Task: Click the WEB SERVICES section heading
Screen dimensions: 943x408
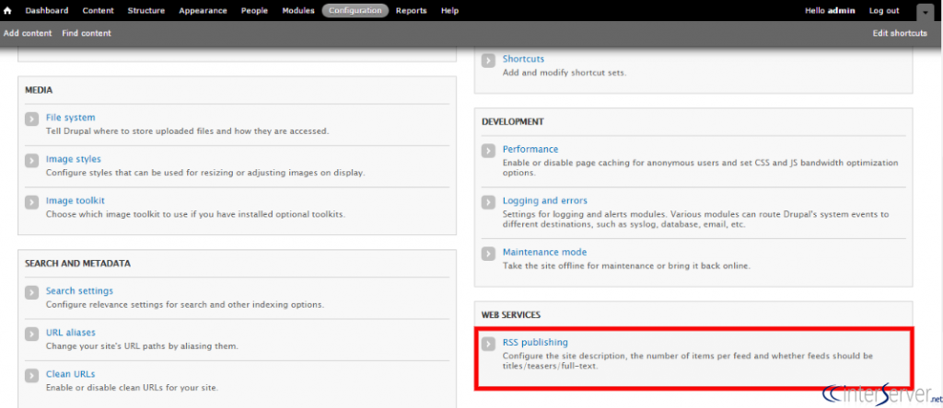Action: point(510,314)
